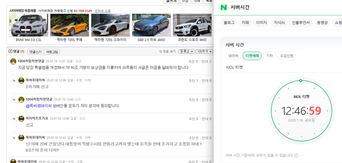Click the 맥라렌 720S 스파이더 caption link
This screenshot has height=163, width=342.
pyautogui.click(x=111, y=40)
